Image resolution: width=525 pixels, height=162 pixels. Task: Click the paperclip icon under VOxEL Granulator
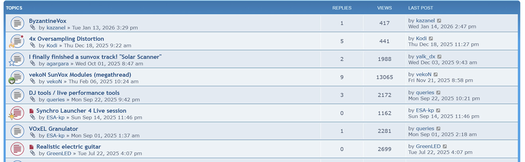pos(33,135)
